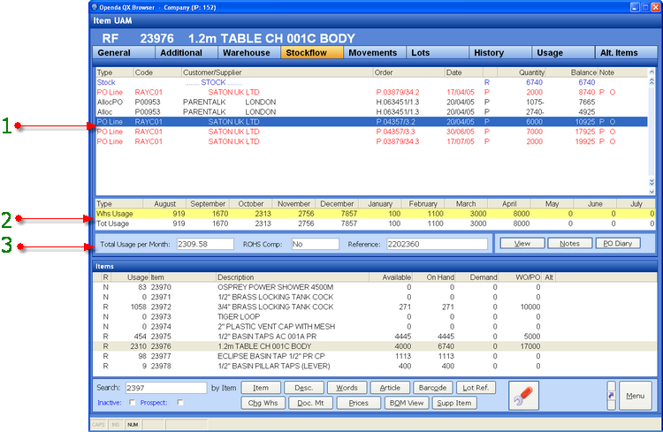
Task: Select PO Line order P.03879/34.3
Action: tap(371, 141)
